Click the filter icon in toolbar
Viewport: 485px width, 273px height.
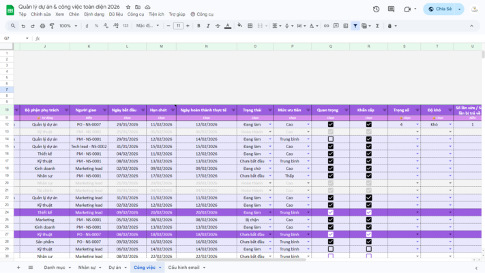coord(355,26)
